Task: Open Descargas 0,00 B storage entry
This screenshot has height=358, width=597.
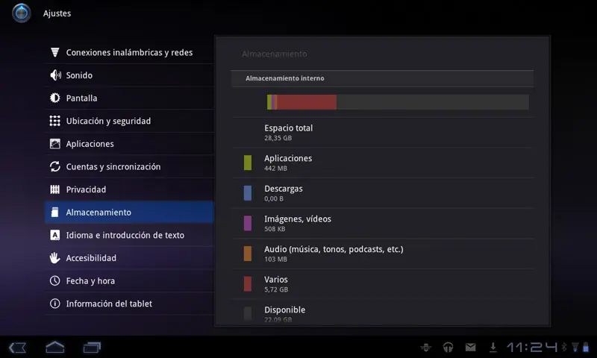Action: 383,193
